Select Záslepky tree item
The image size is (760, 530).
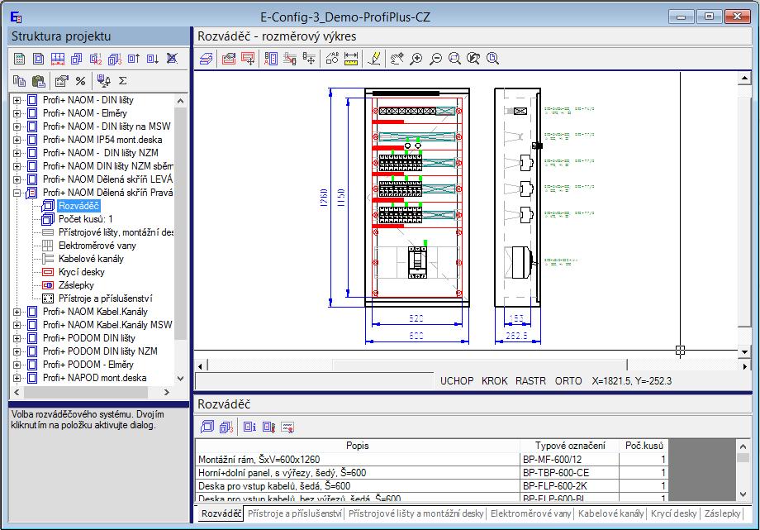click(x=76, y=285)
